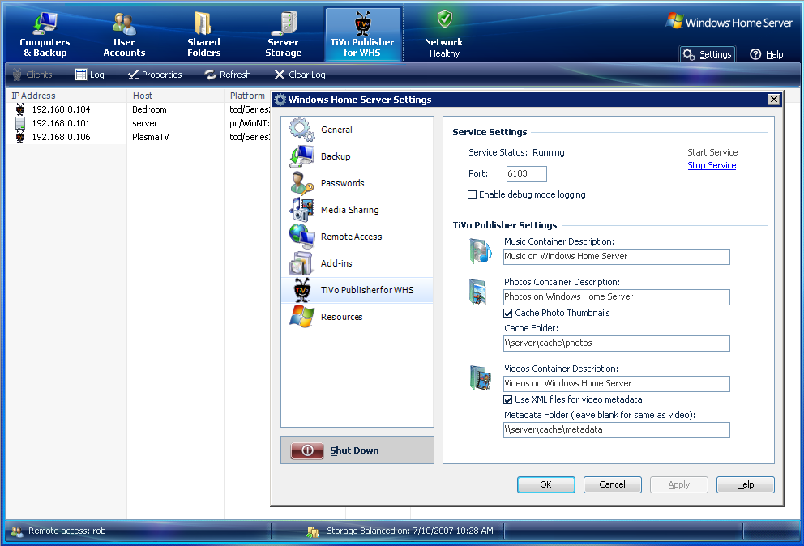This screenshot has width=804, height=546.
Task: Select server icon for 192.168.0.101
Action: point(20,123)
